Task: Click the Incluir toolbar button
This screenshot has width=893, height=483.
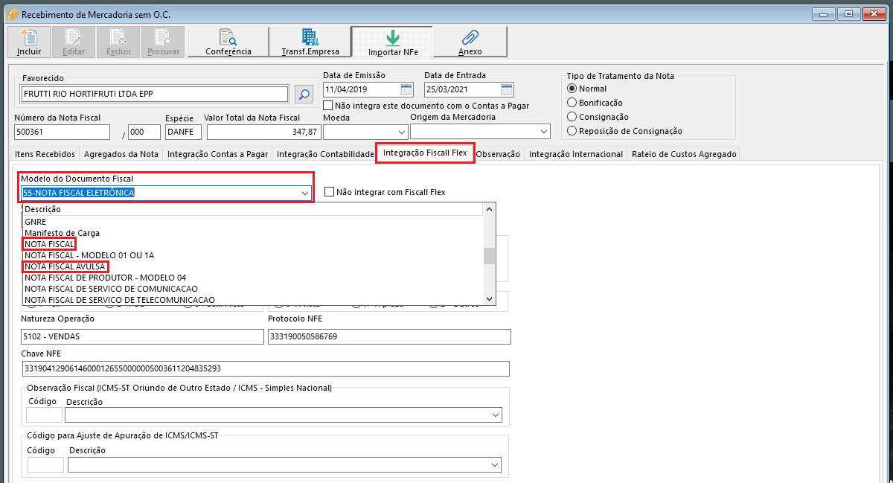Action: (29, 42)
